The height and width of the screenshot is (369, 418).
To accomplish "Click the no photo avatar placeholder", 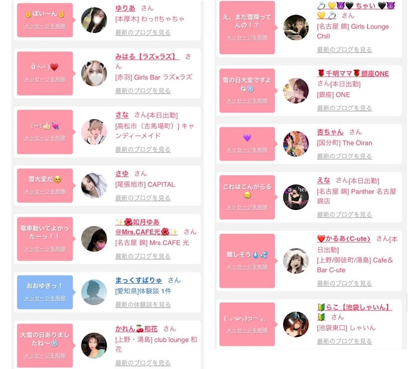I will click(94, 292).
